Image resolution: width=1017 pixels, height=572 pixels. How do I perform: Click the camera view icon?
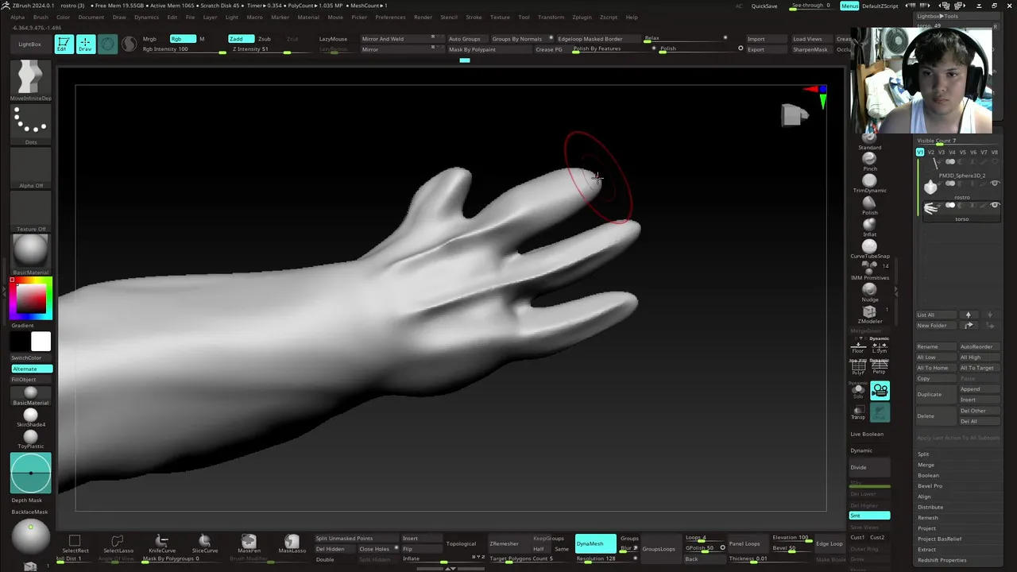(880, 390)
